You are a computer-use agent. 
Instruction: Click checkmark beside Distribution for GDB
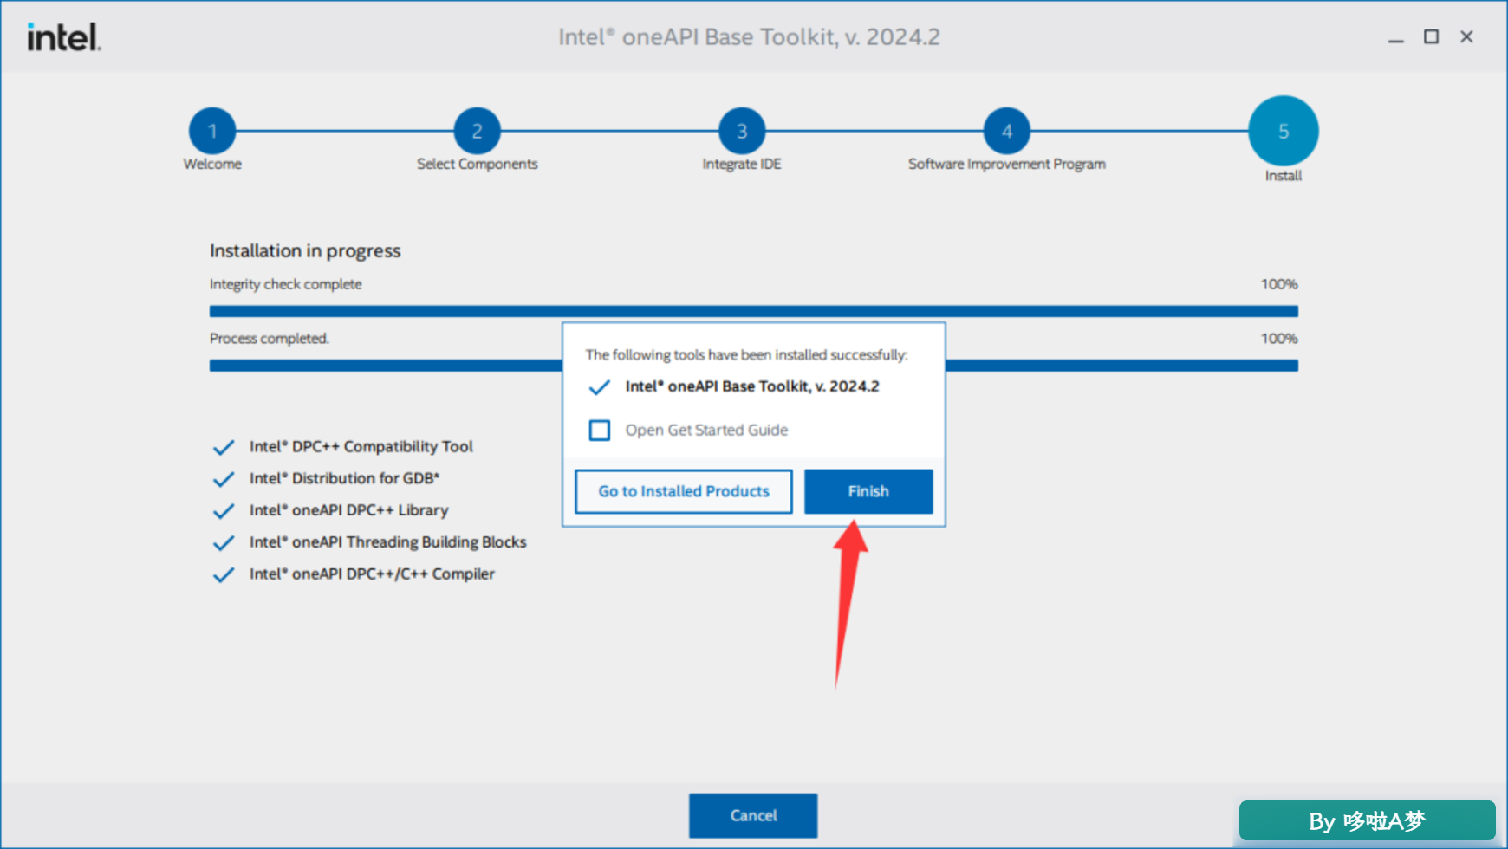tap(224, 479)
